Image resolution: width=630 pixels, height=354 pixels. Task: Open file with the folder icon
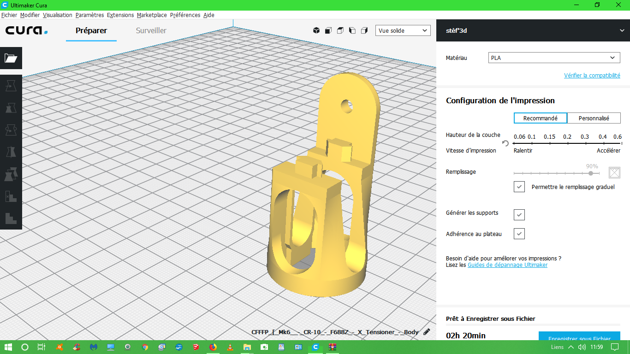tap(11, 58)
